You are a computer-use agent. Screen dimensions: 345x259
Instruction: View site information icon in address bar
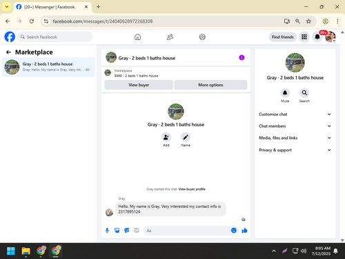(x=46, y=21)
